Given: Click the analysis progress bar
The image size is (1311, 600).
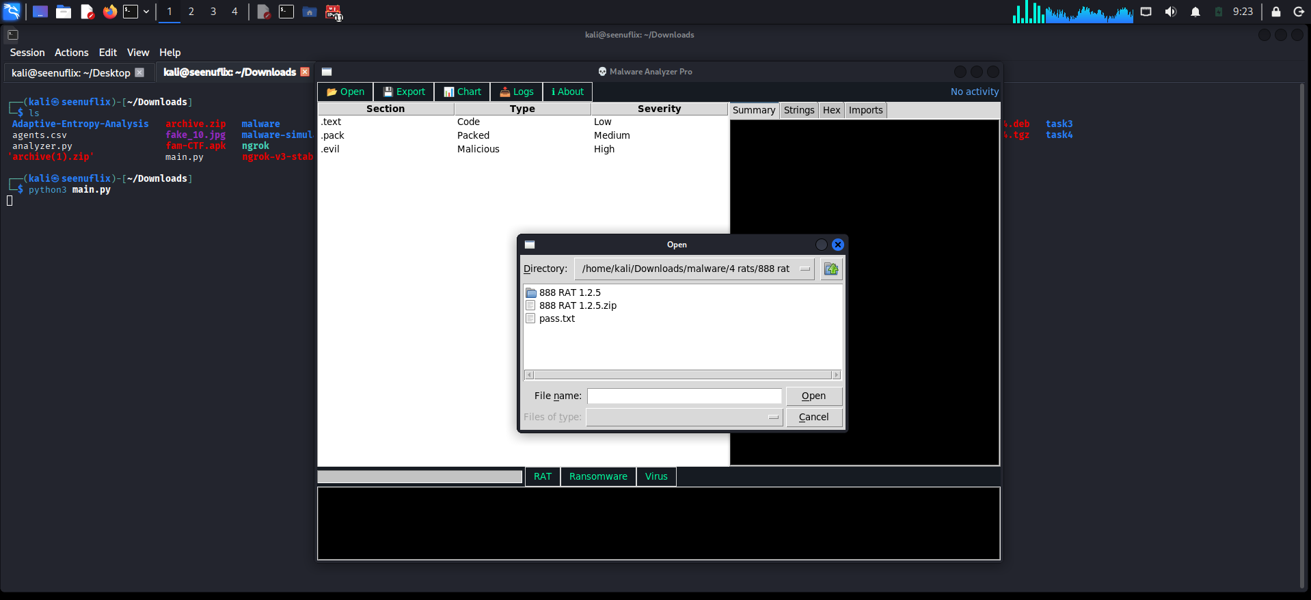Looking at the screenshot, I should point(420,476).
